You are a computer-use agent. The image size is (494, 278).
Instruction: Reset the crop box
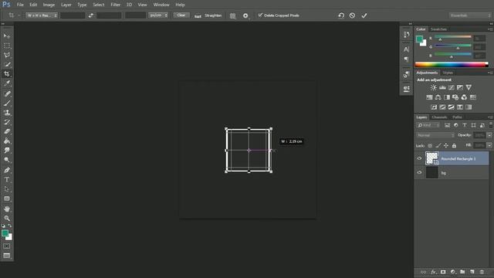(341, 15)
